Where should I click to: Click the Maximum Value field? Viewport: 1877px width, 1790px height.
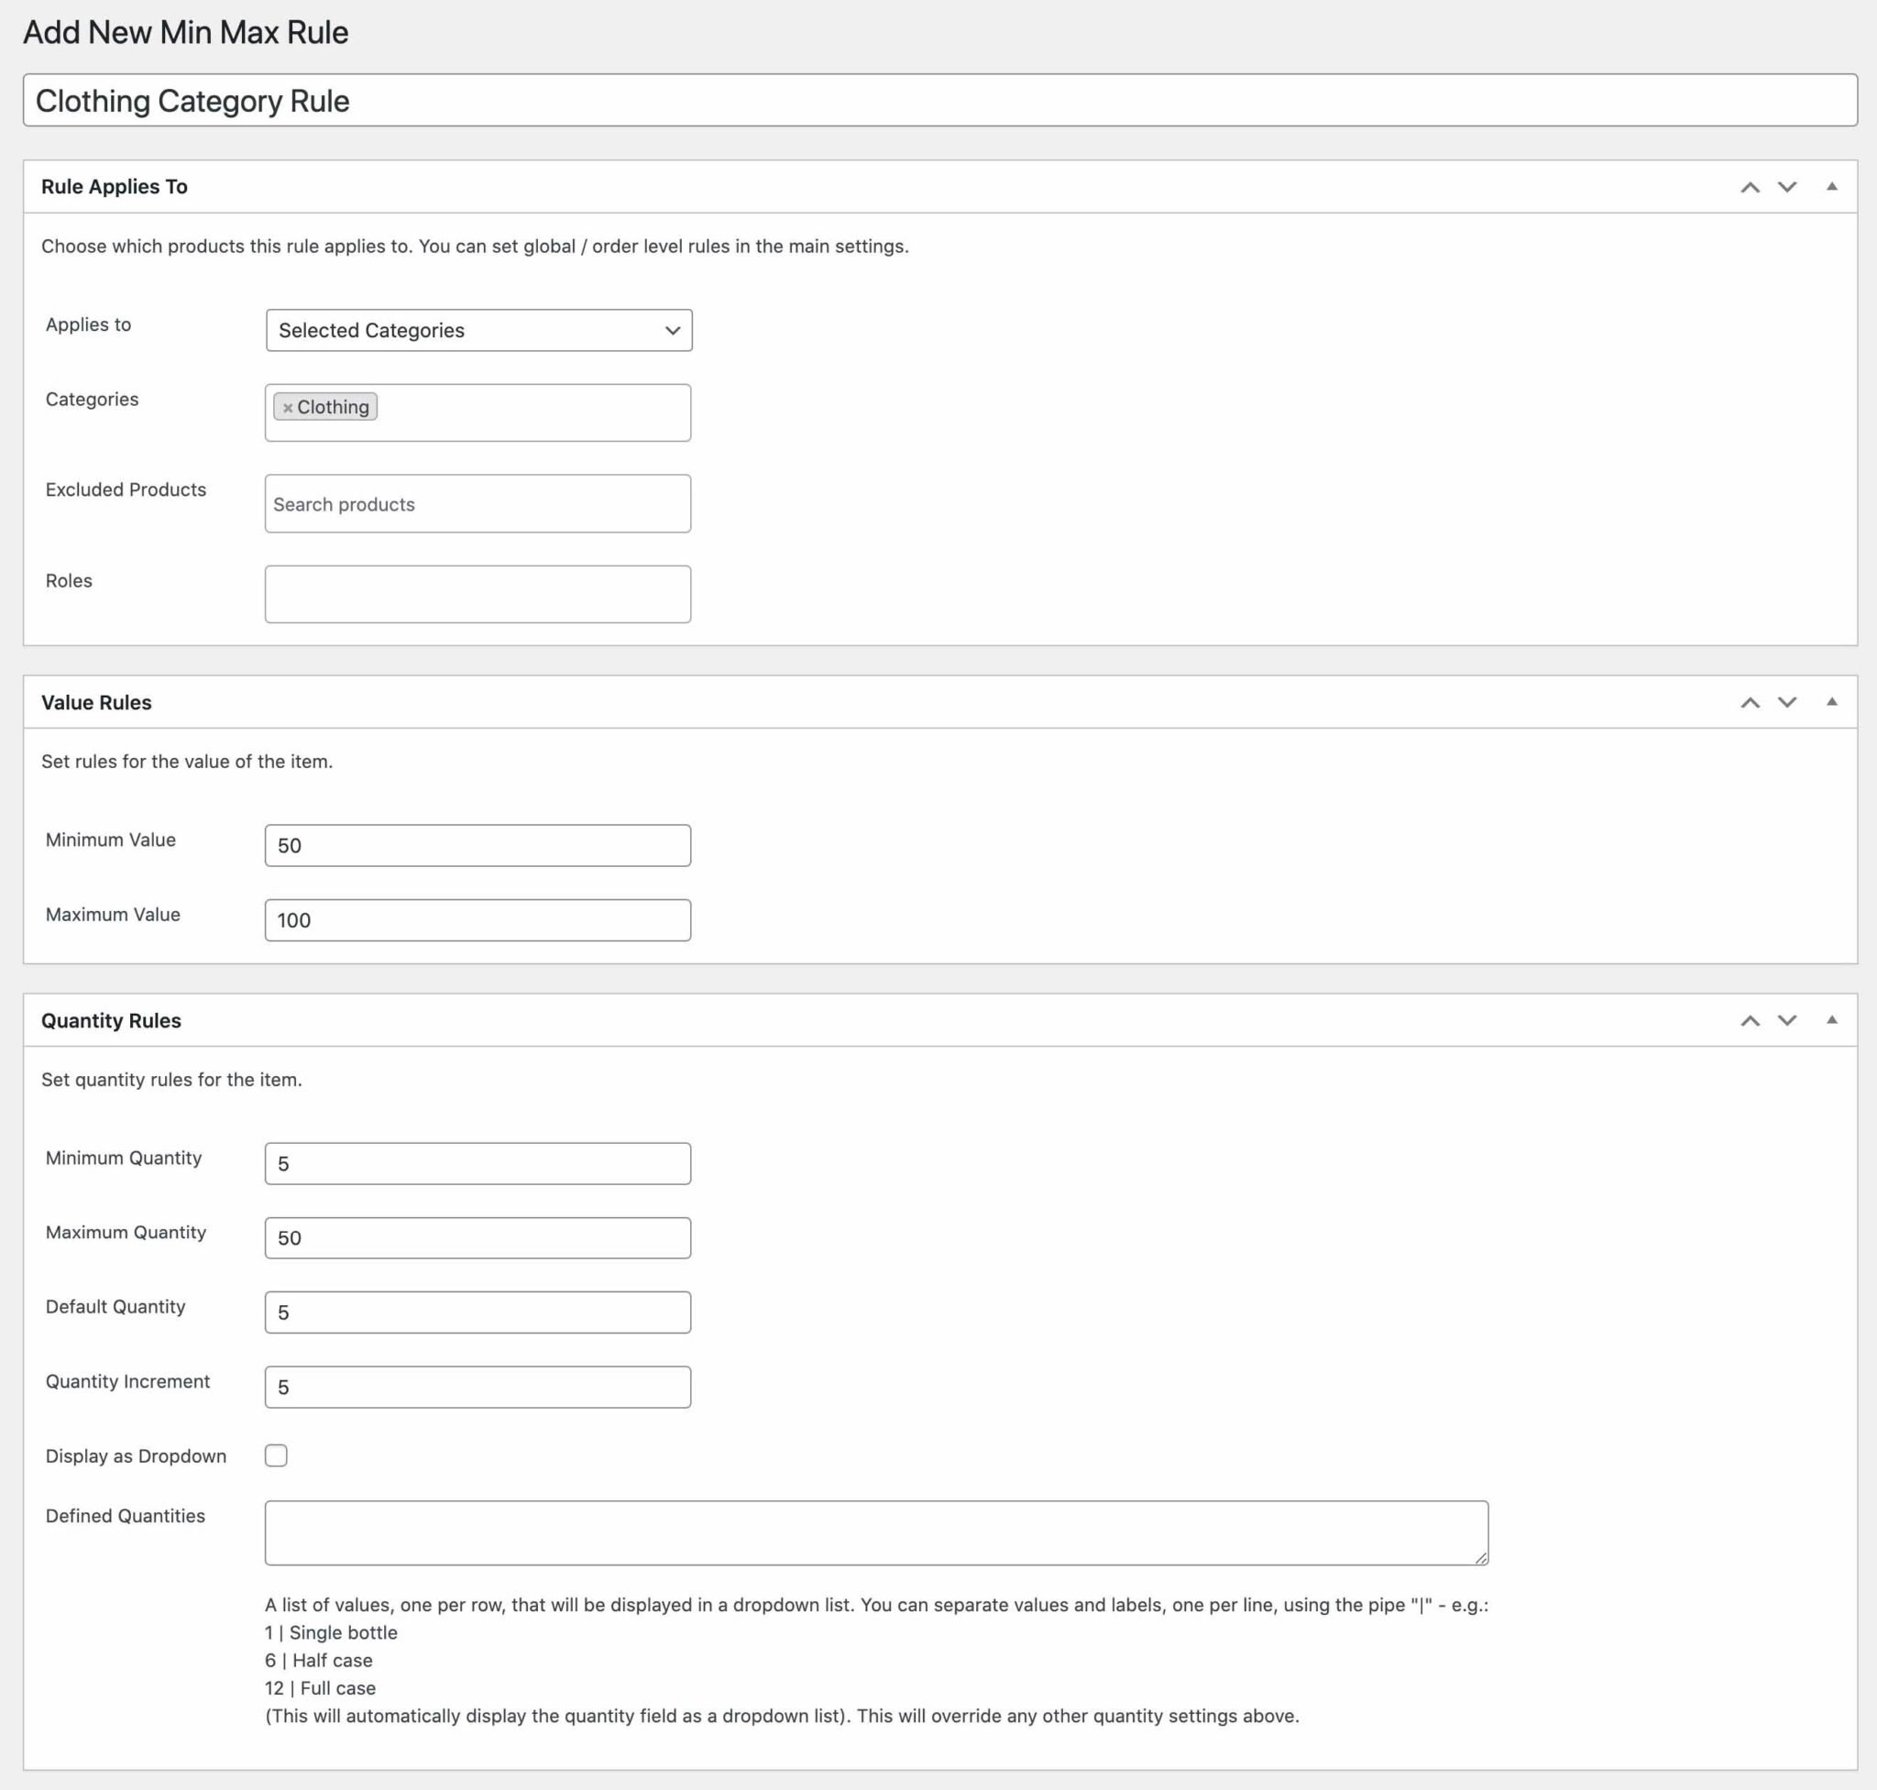(x=477, y=919)
